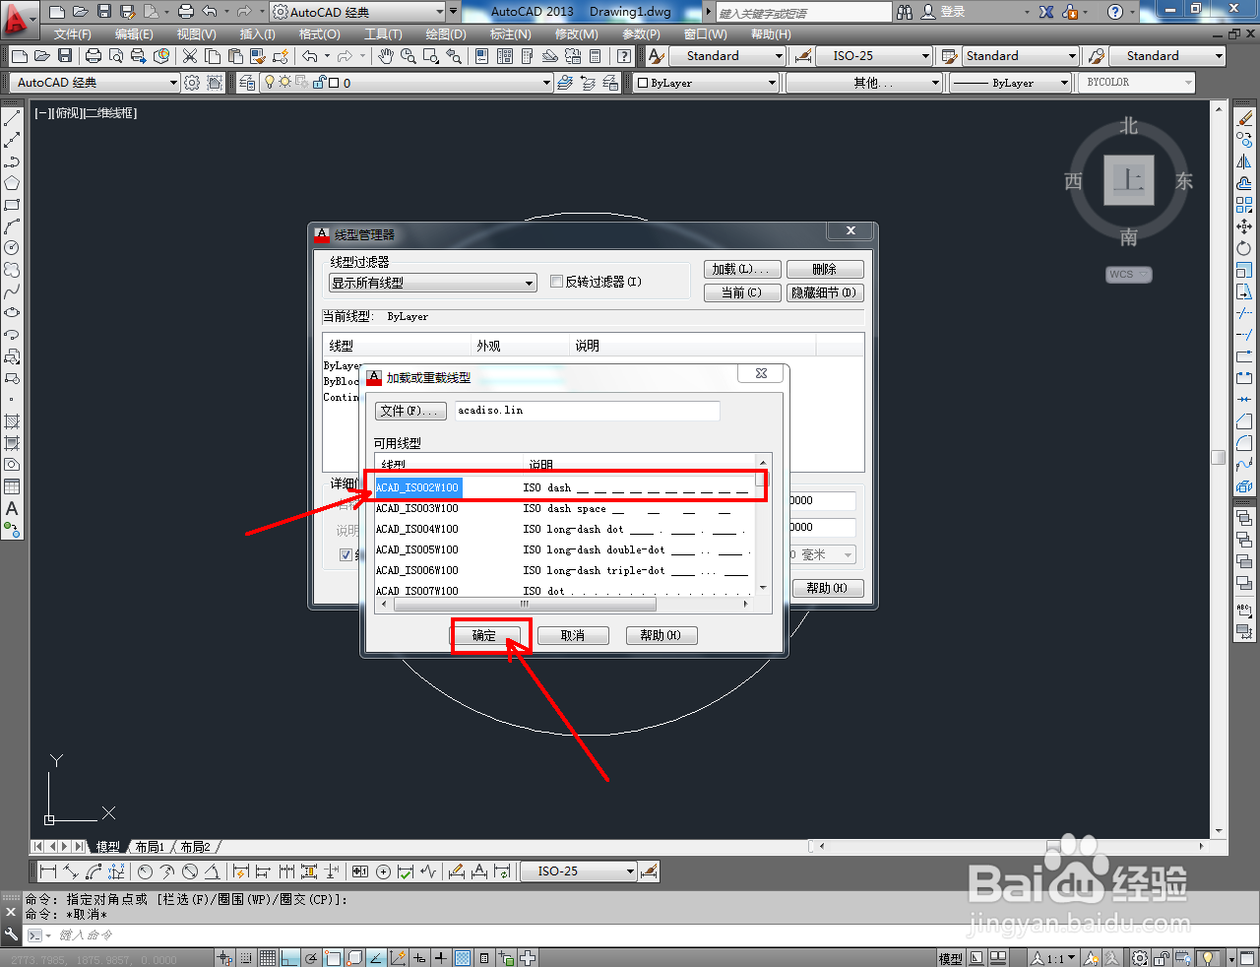Click the customize wrench icon on command line
Viewport: 1260px width, 967px height.
[11, 935]
